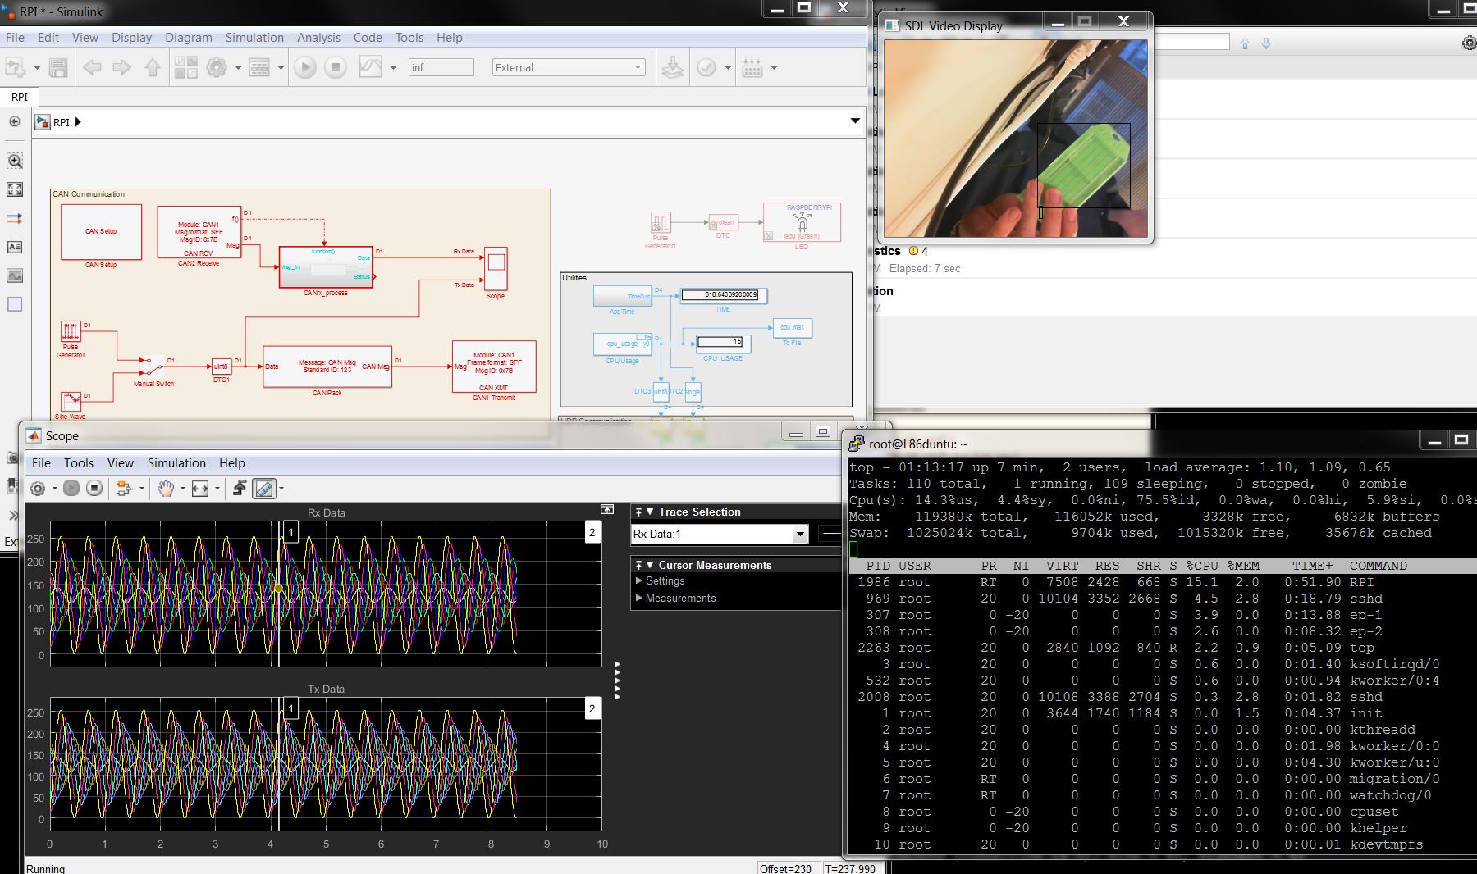Go back with the left arrow icon
Viewport: 1477px width, 874px height.
point(92,67)
